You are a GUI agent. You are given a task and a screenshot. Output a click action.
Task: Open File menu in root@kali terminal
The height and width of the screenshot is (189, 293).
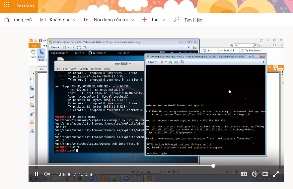pyautogui.click(x=58, y=69)
